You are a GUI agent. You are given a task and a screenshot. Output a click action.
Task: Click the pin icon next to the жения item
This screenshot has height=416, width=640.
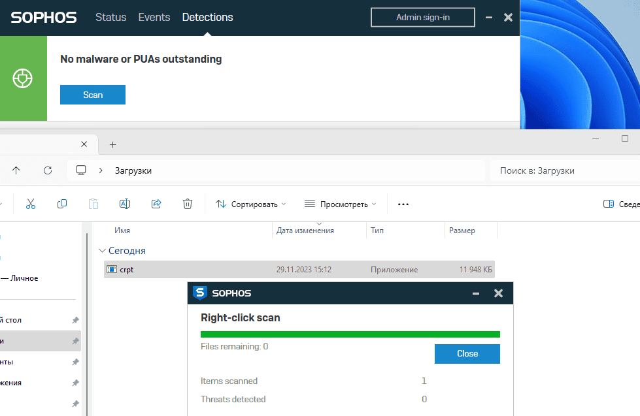point(76,383)
